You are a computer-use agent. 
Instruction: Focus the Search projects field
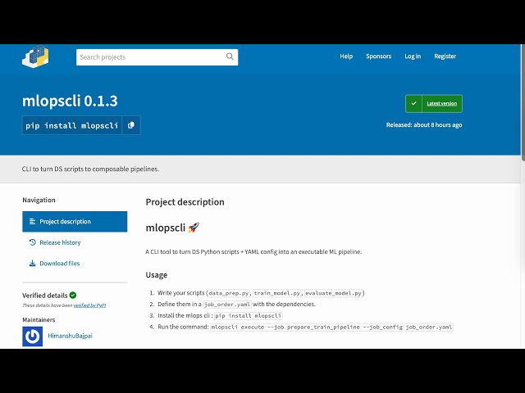157,57
